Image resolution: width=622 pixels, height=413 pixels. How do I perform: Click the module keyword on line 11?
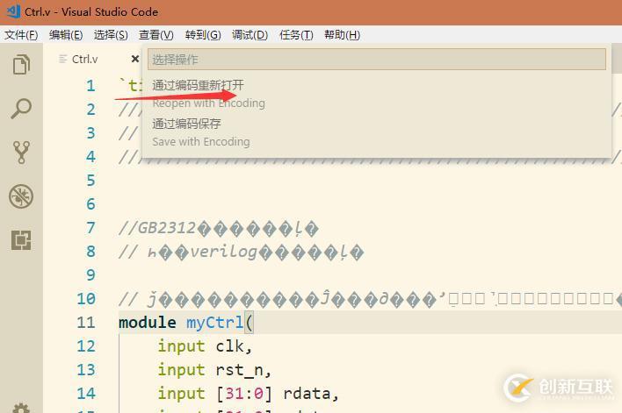pyautogui.click(x=148, y=323)
